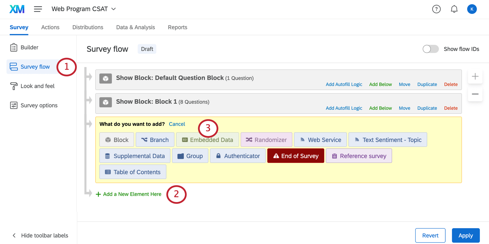Screen dimensions: 489x244
Task: Click the zoom in plus icon
Action: [x=475, y=76]
